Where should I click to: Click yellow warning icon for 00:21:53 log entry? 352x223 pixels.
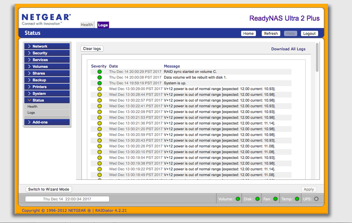pos(99,117)
